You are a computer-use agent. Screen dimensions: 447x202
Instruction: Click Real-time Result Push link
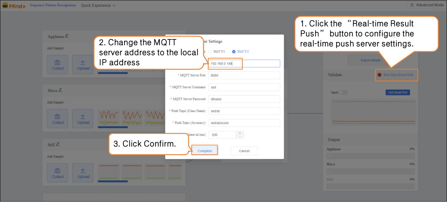pyautogui.click(x=398, y=75)
